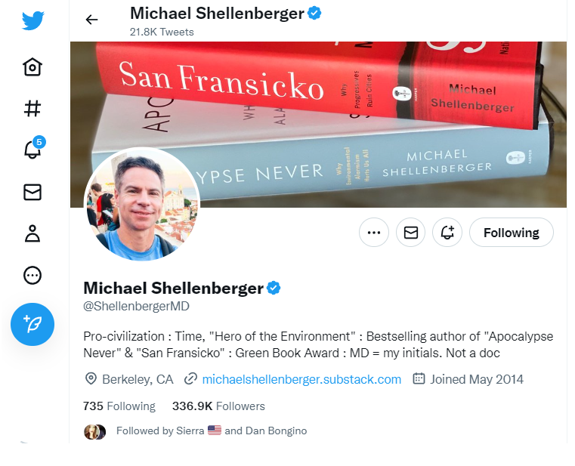Open the three-dot profile options menu
This screenshot has width=575, height=466.
pos(374,233)
